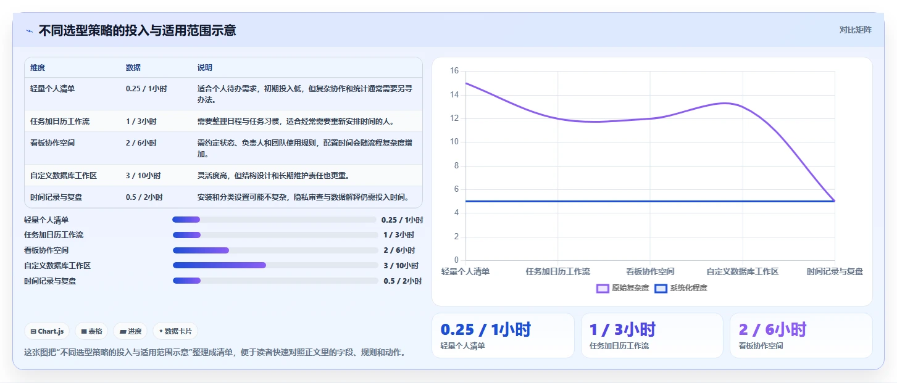This screenshot has width=897, height=383.
Task: Click the main title 不同选型策略的投入与适用范围示意
Action: pyautogui.click(x=137, y=30)
